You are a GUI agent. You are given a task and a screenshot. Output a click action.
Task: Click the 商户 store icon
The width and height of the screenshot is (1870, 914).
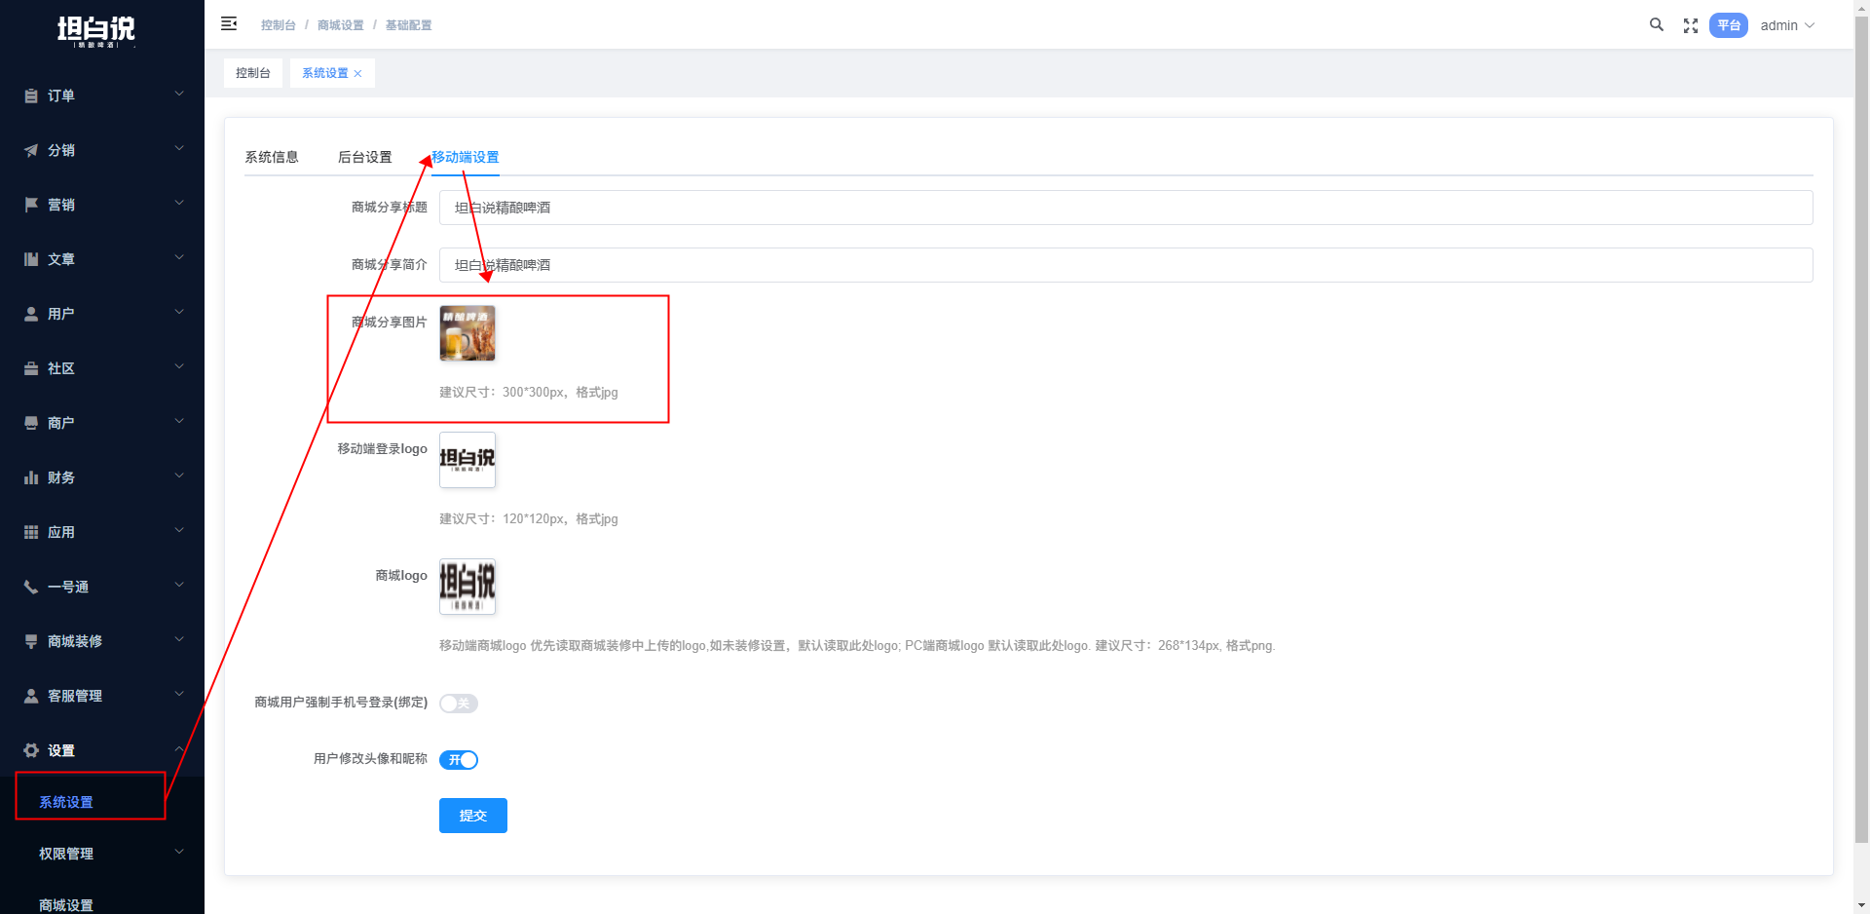31,423
